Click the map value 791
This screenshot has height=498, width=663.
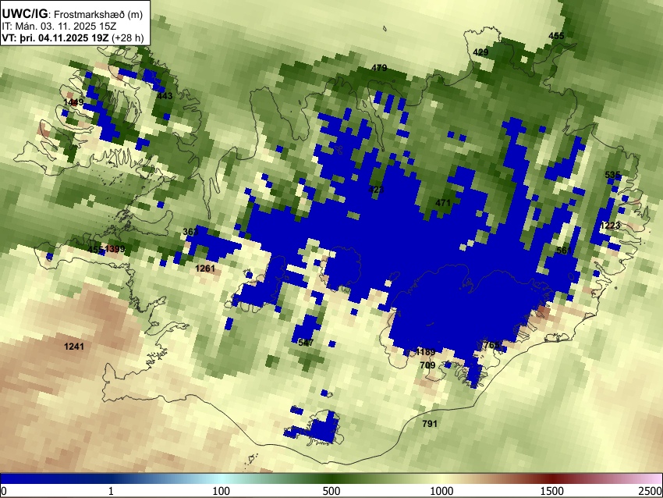[430, 424]
